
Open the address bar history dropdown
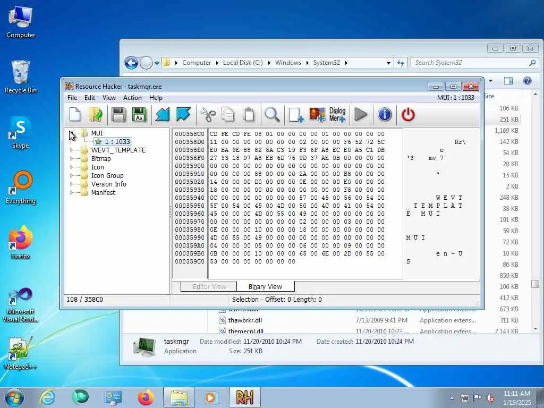tap(388, 63)
